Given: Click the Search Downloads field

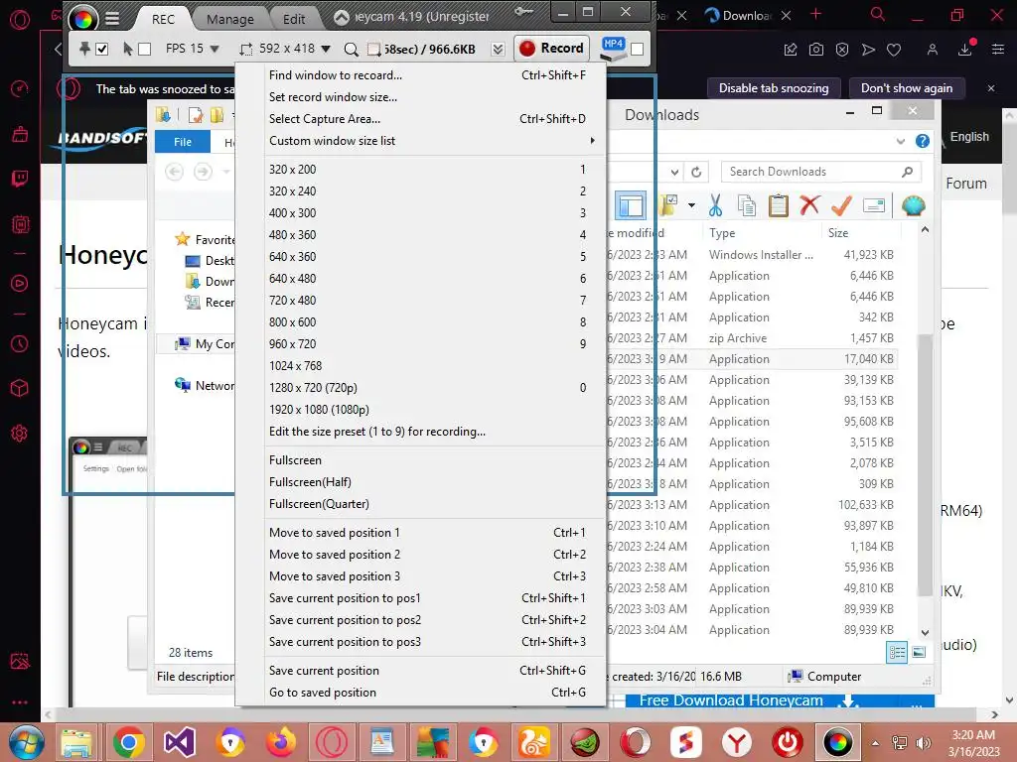Looking at the screenshot, I should (x=820, y=172).
